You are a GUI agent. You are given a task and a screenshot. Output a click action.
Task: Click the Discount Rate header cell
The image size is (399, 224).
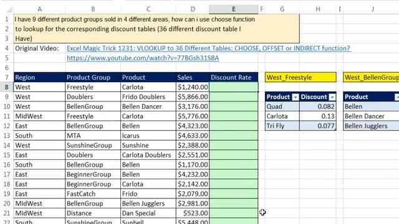234,77
